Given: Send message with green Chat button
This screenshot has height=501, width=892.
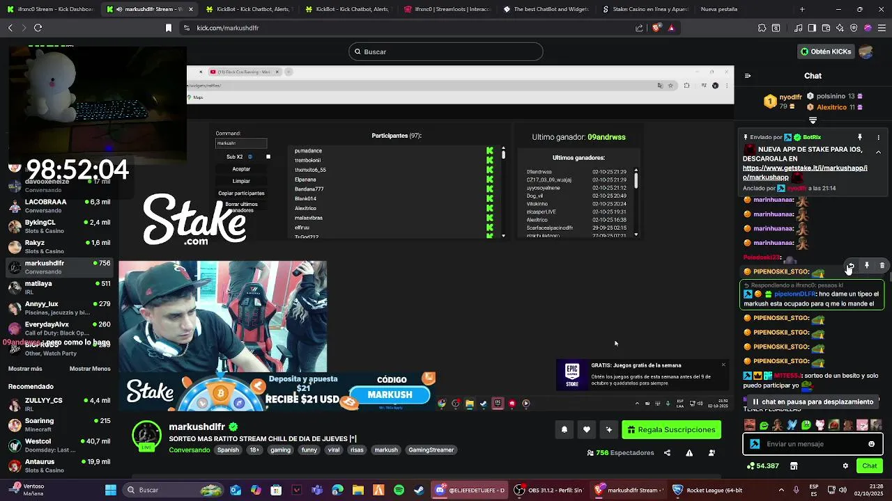Looking at the screenshot, I should coord(870,466).
